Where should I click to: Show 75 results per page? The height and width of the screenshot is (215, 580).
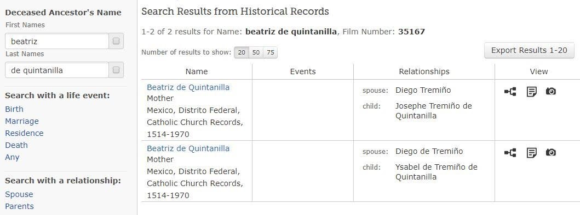point(271,52)
